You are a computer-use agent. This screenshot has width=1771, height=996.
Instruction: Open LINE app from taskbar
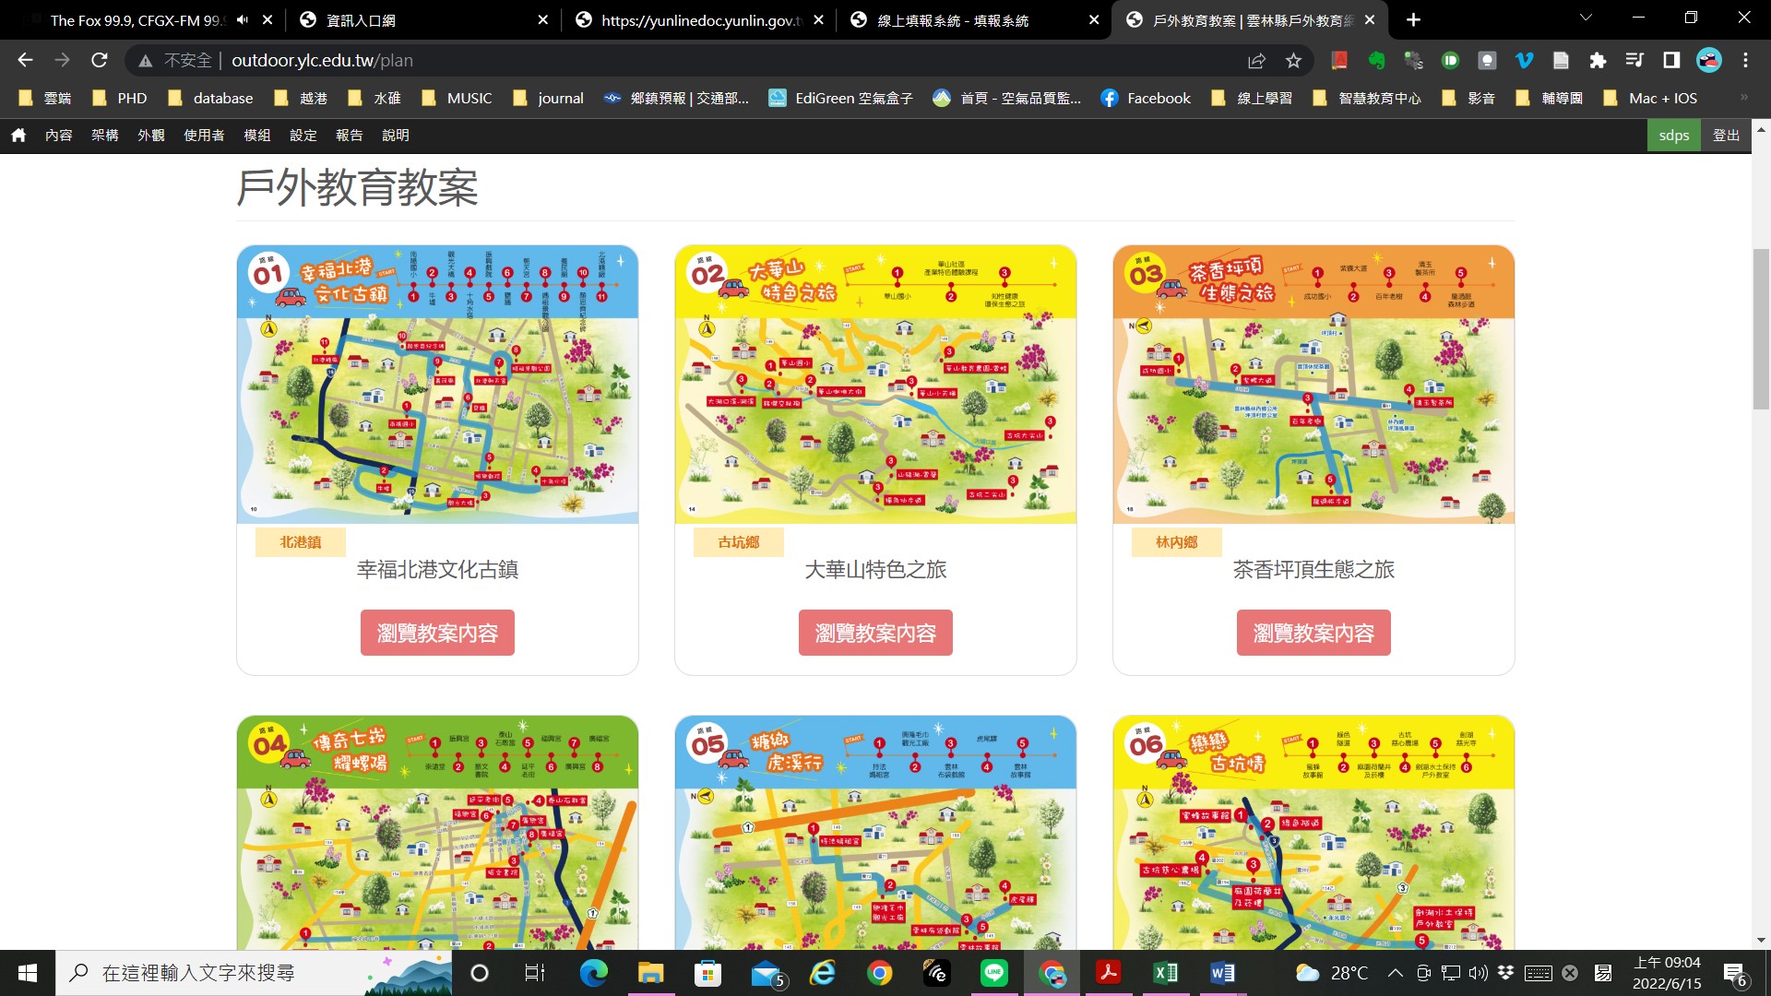(994, 973)
